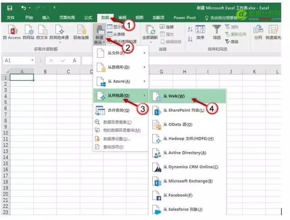Click the 从表格 button
Screen dimensions: 290x220
(116, 34)
